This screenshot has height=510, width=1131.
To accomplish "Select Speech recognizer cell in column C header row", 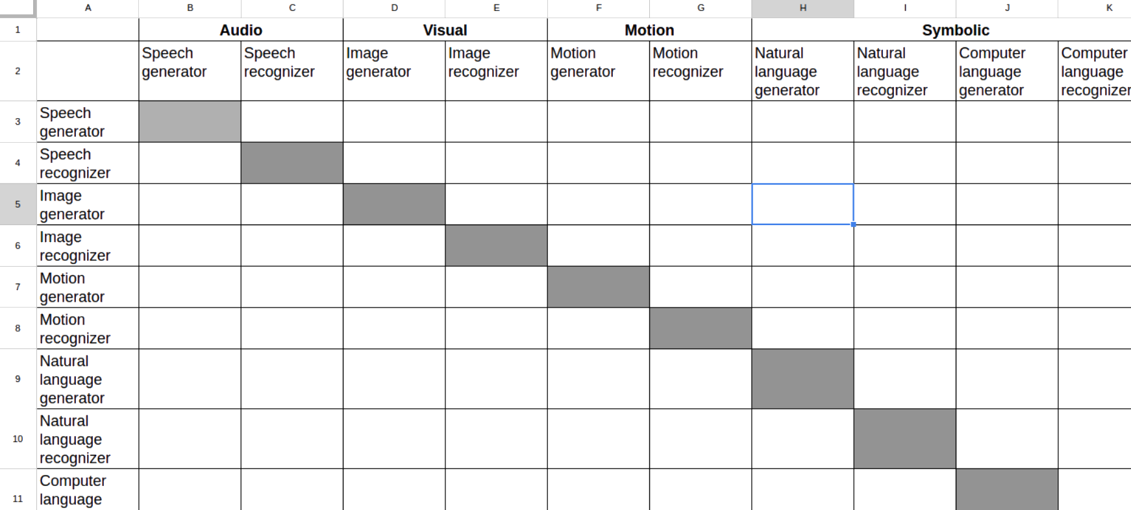I will point(292,71).
